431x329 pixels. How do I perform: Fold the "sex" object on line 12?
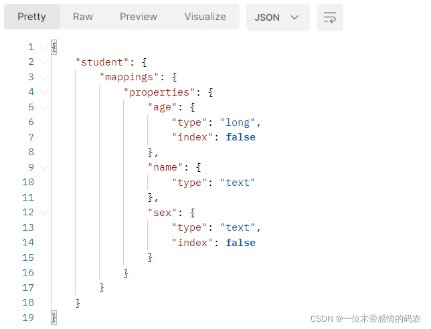44,213
